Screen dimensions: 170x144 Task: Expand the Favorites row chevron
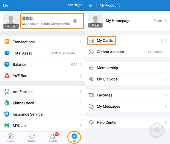click(x=166, y=95)
